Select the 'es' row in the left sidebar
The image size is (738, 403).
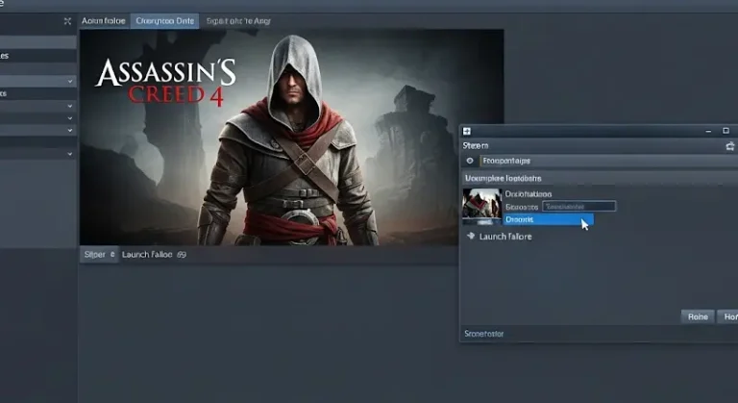point(37,56)
